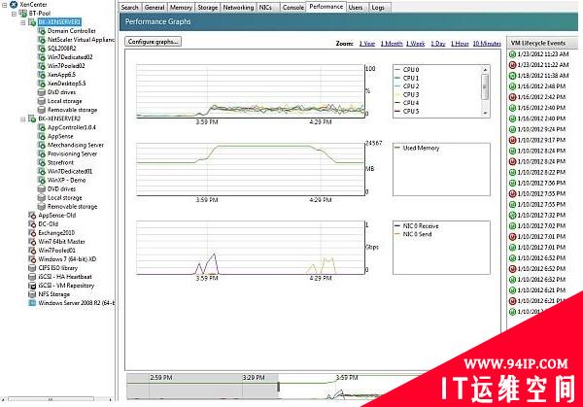Click Local storage icon under BK-XENSERVER1
The width and height of the screenshot is (583, 407).
[42, 101]
